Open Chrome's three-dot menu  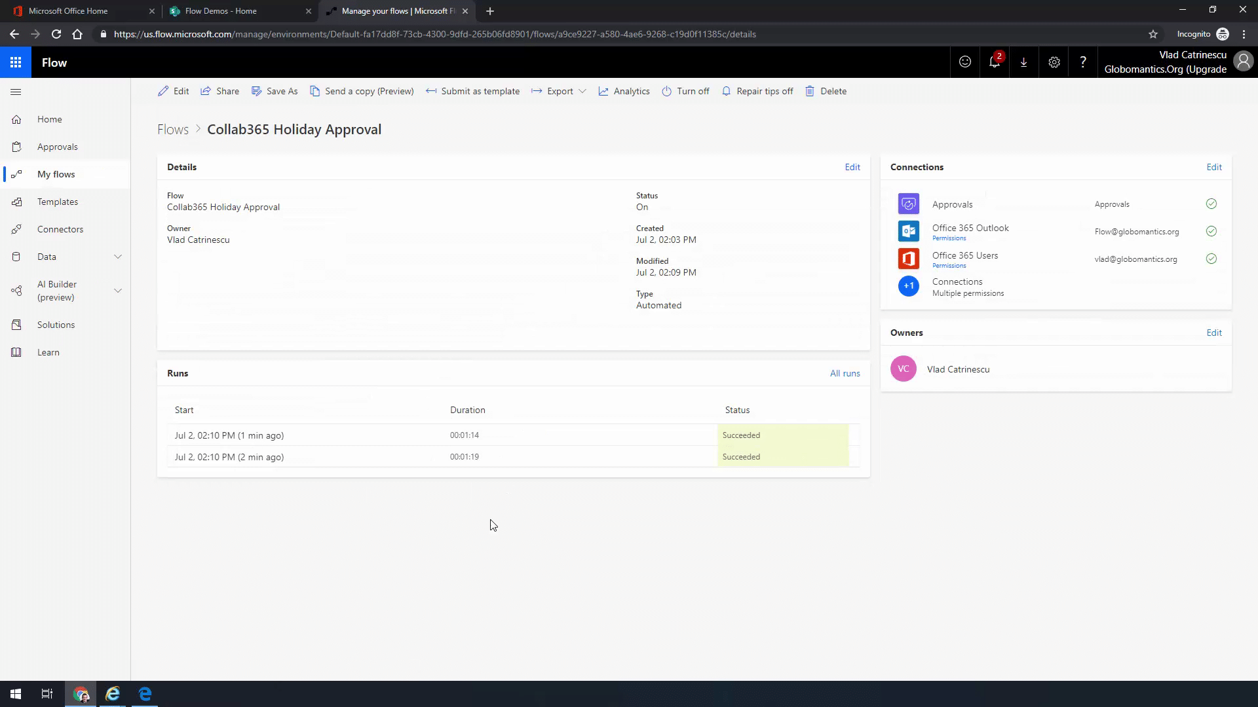[1244, 34]
